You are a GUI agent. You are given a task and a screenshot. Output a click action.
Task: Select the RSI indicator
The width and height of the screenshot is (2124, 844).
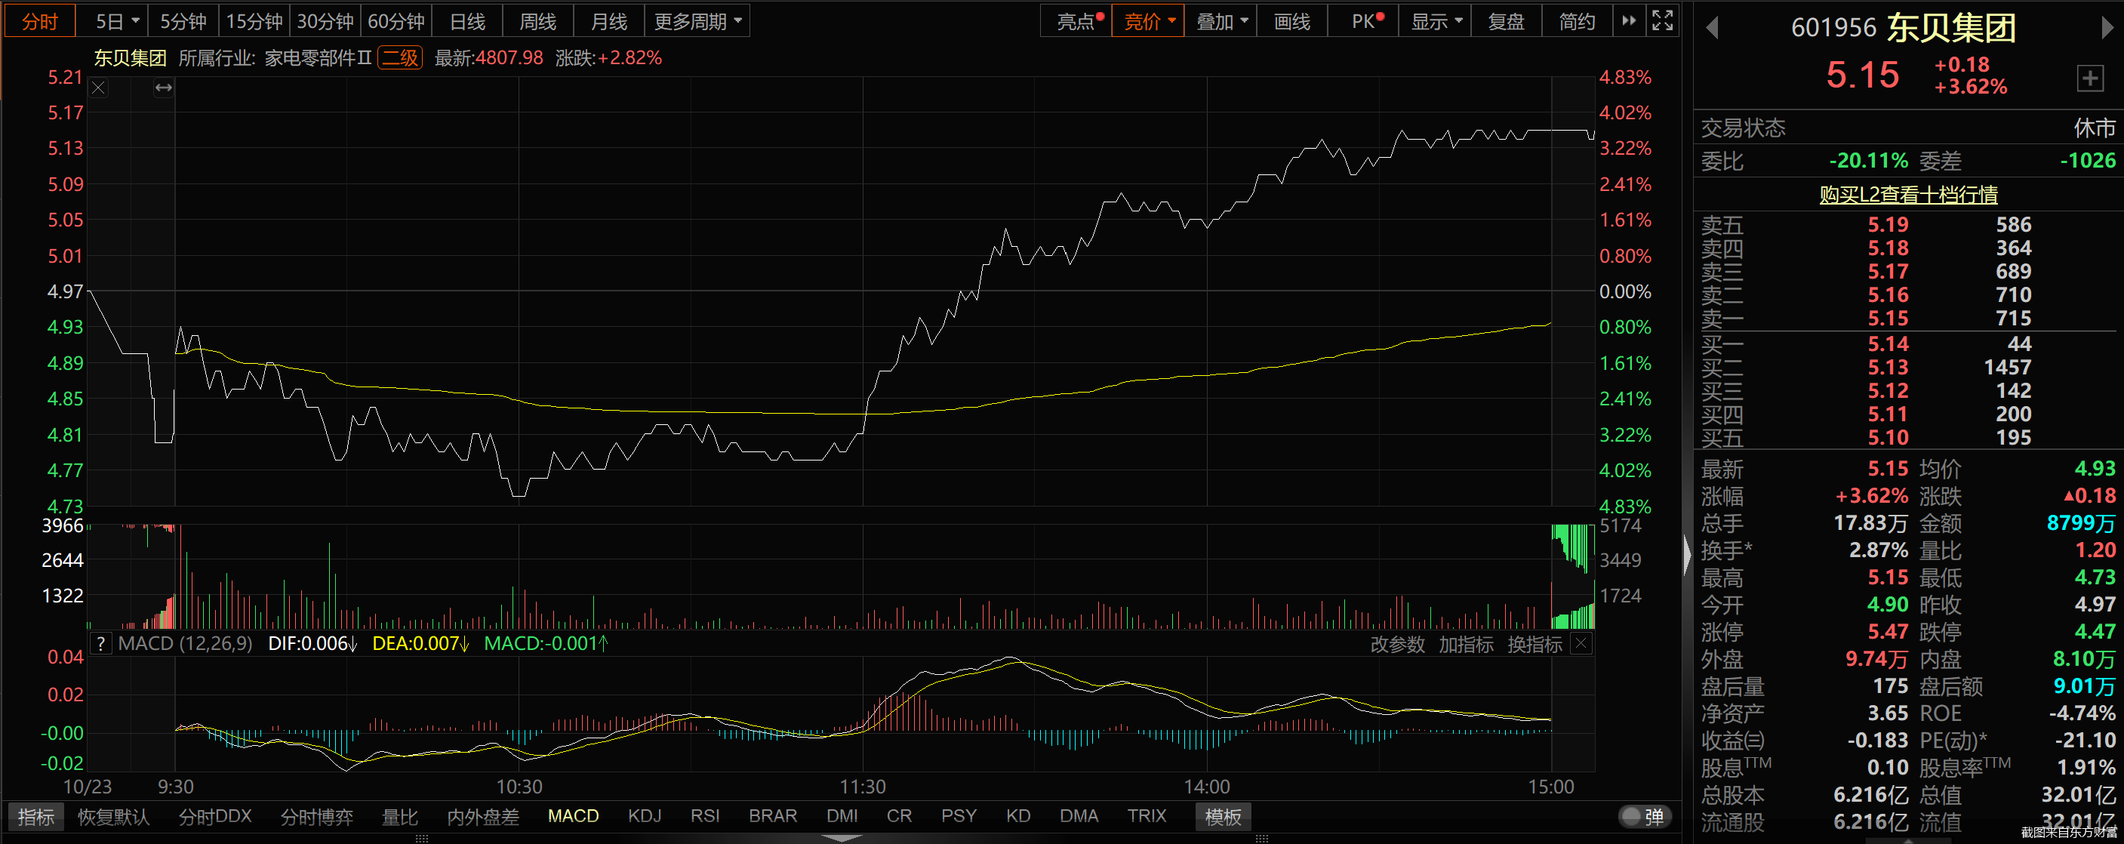coord(705,816)
